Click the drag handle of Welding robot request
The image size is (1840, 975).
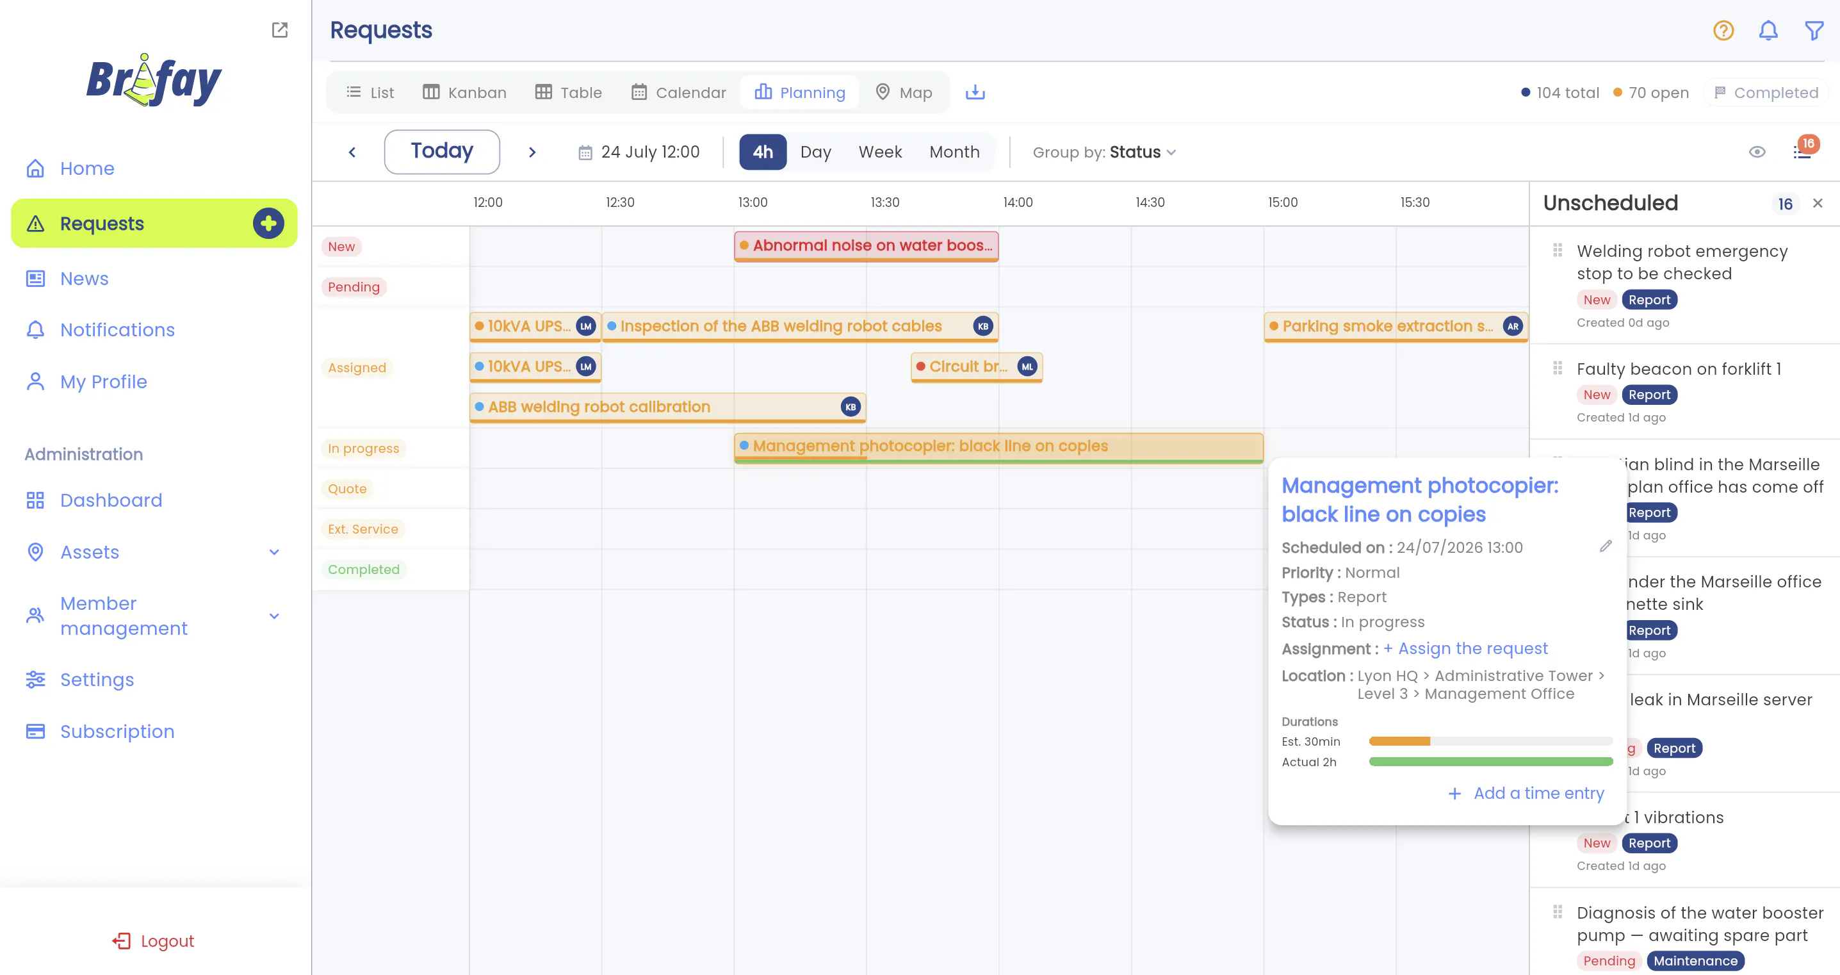1557,250
